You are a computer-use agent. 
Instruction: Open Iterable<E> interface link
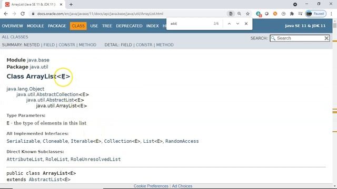point(86,141)
